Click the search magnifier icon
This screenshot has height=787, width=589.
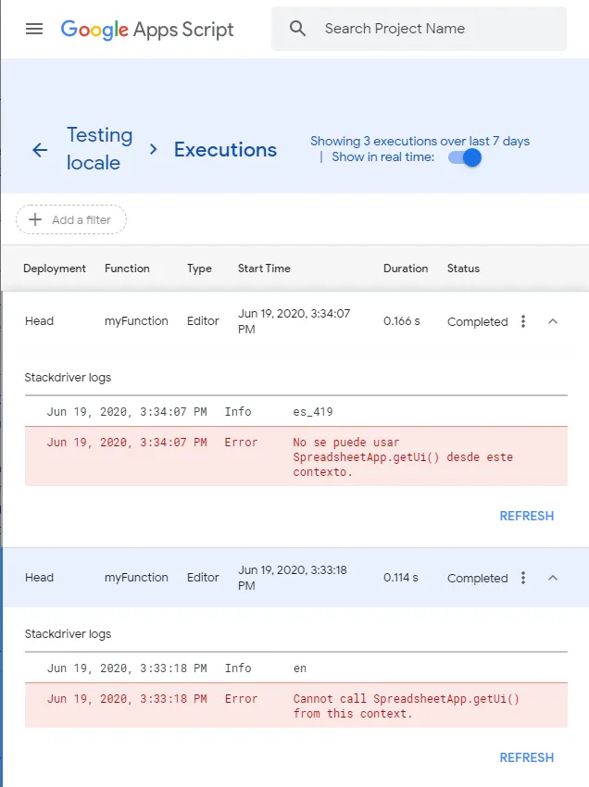coord(297,29)
